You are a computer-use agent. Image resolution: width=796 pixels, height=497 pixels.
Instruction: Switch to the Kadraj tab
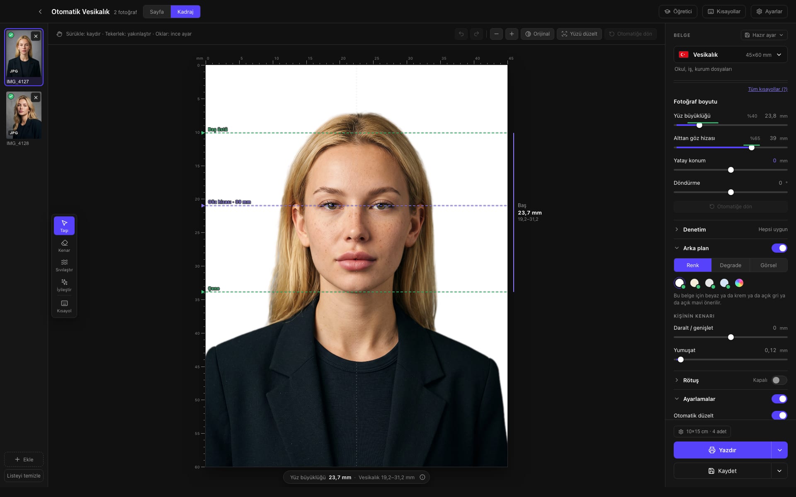[x=185, y=12]
